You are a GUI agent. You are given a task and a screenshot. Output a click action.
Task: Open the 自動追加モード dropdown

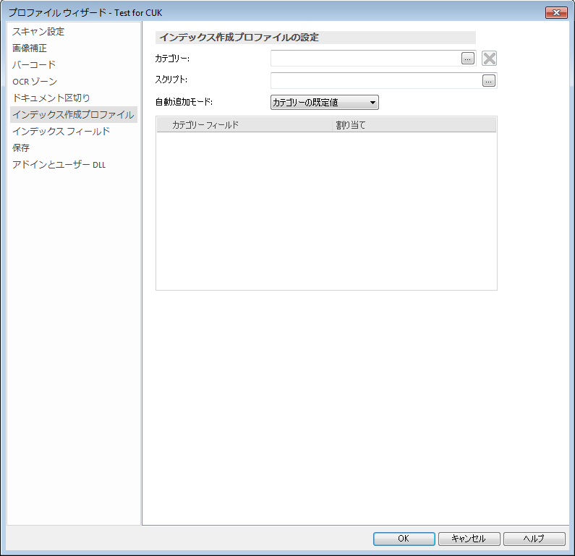click(x=325, y=102)
